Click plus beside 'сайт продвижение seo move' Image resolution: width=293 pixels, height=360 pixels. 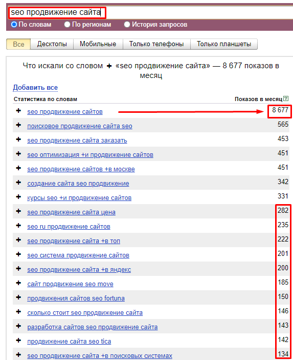coord(18,283)
